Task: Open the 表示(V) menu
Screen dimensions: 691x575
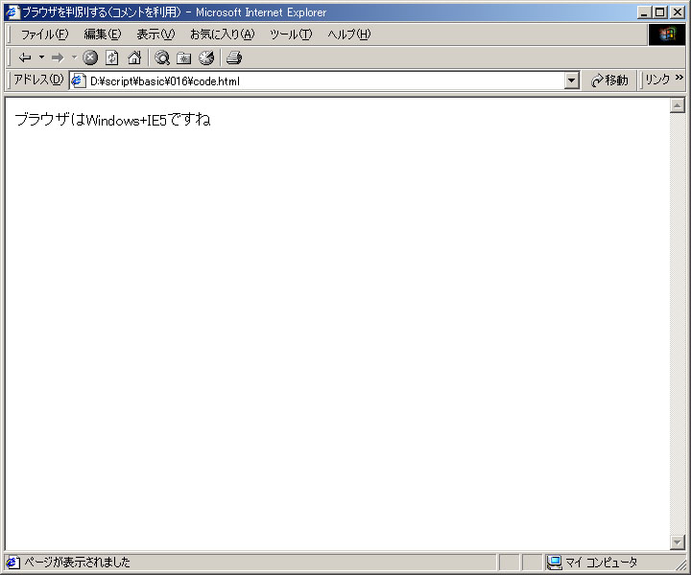Action: 155,34
